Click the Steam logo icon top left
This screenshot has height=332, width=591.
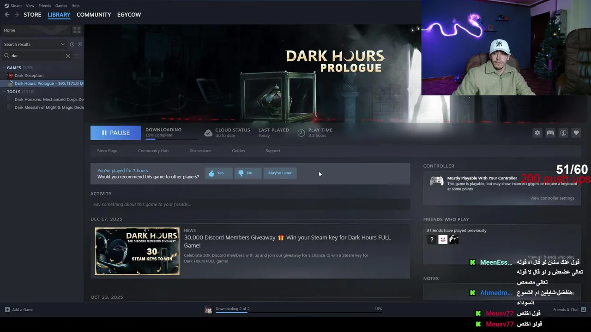pyautogui.click(x=6, y=6)
